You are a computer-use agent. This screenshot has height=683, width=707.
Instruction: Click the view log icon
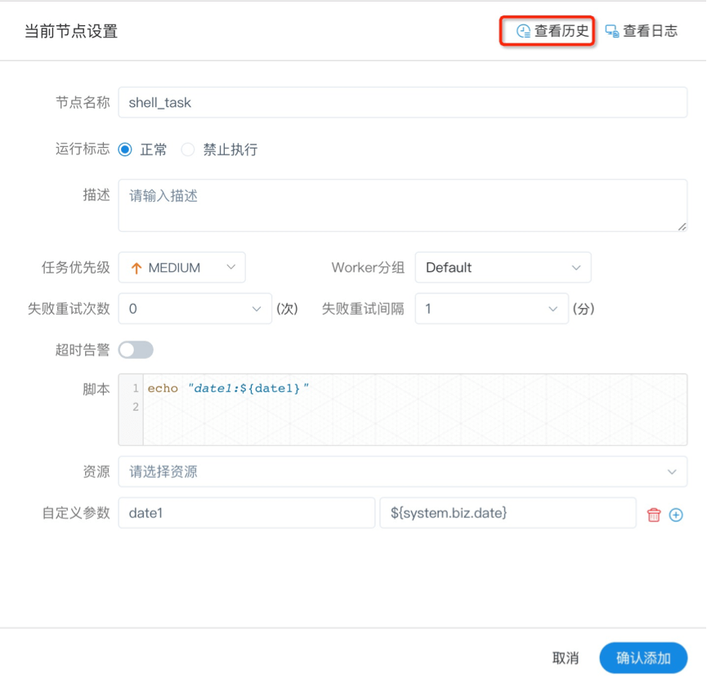pyautogui.click(x=611, y=32)
